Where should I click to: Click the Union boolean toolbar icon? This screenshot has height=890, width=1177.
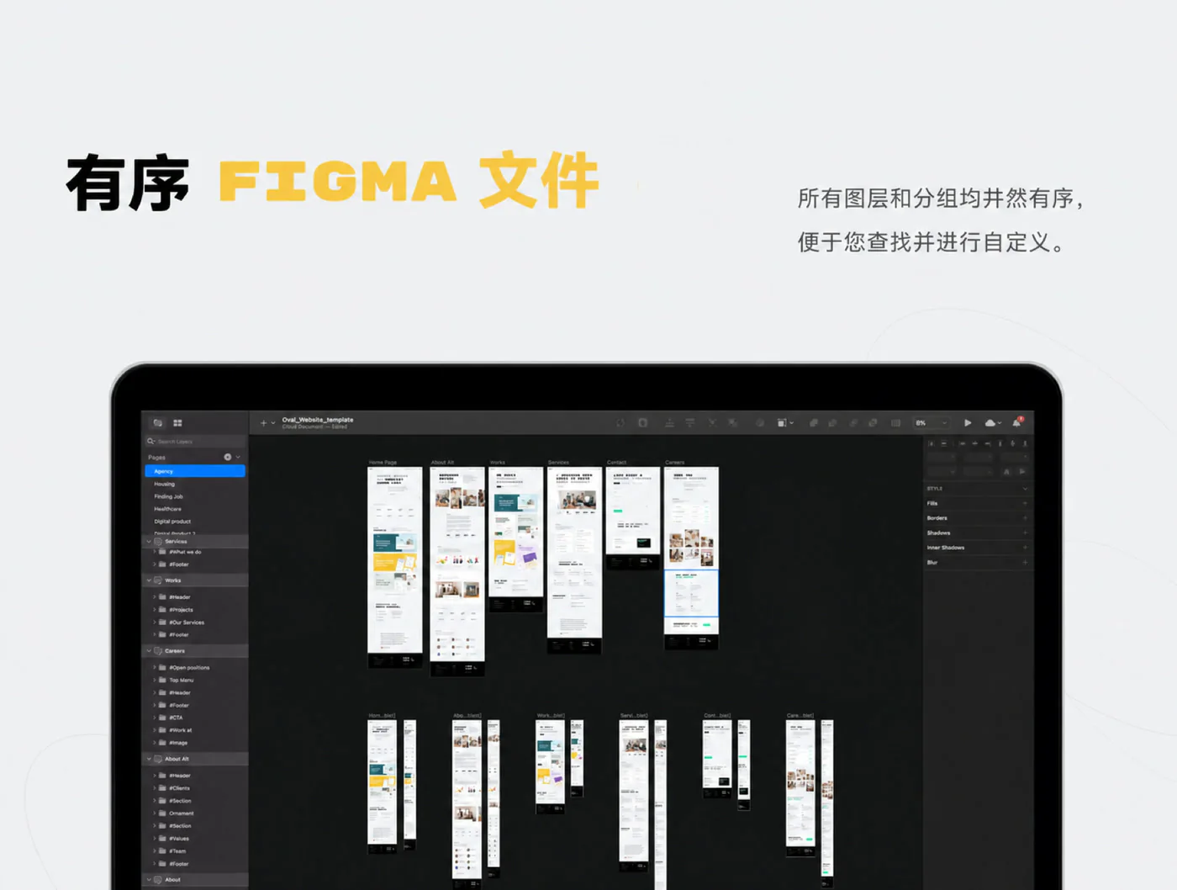814,423
